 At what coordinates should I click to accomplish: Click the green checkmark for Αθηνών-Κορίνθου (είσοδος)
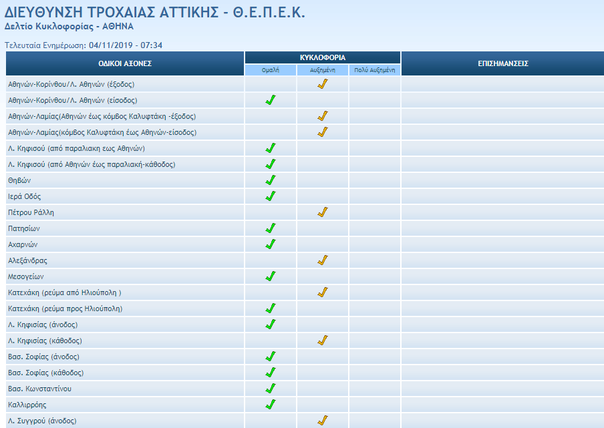tap(271, 100)
